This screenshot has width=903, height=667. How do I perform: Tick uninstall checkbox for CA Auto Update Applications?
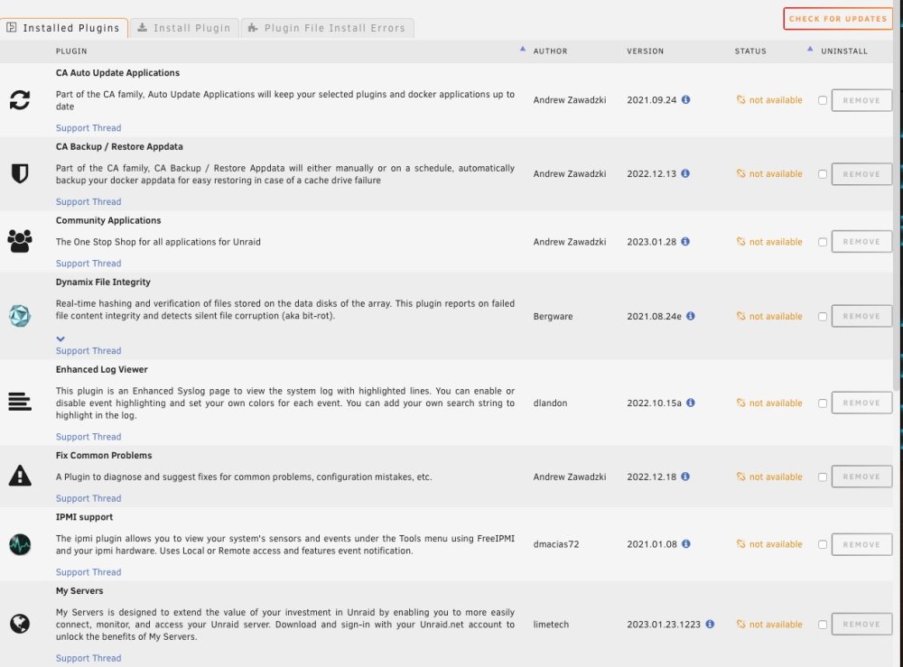coord(823,100)
